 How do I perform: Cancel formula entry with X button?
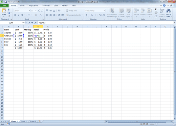pos(29,23)
